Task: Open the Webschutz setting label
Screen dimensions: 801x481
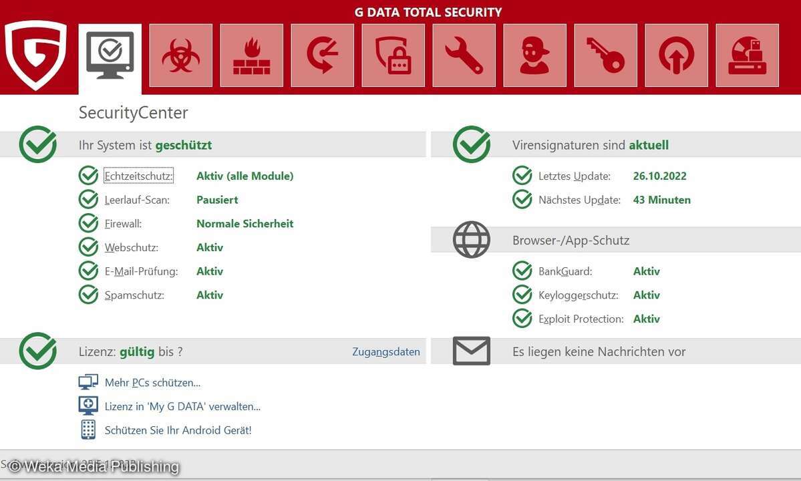Action: (132, 248)
